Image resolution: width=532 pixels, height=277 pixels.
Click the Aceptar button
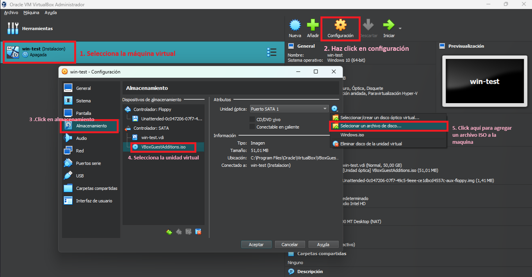point(256,244)
